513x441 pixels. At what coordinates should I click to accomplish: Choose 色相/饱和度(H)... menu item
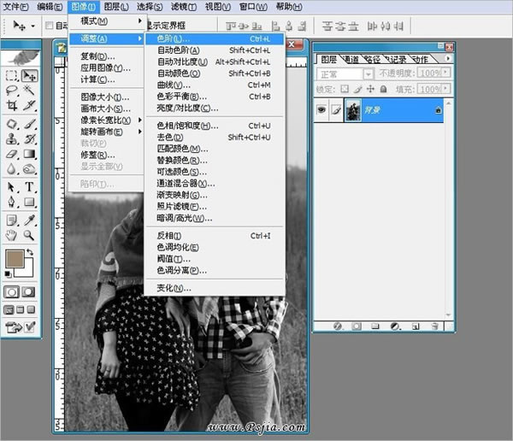[215, 126]
